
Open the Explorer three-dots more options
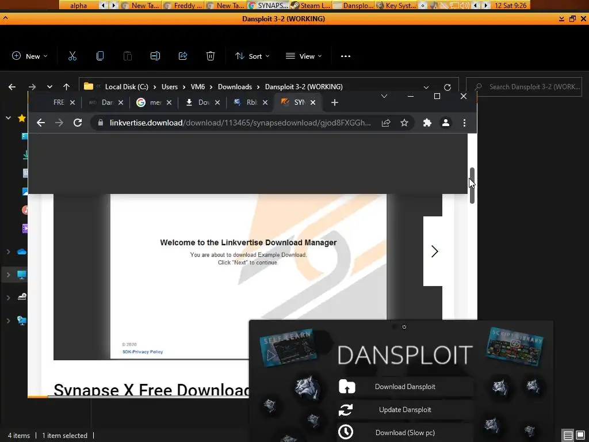(346, 56)
